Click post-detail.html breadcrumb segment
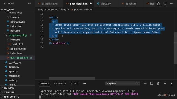Screen dimensions: 177x99 point(83,10)
